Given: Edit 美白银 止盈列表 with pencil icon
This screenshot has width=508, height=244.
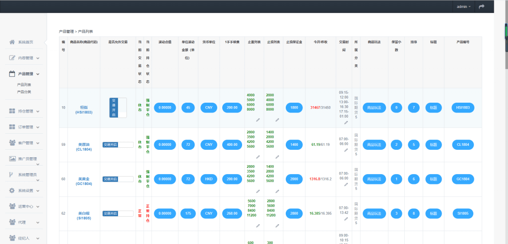Looking at the screenshot, I should 258,226.
